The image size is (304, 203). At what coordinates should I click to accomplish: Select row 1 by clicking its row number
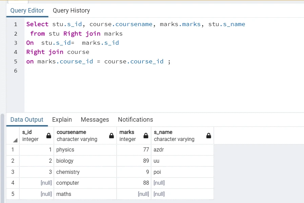[x=13, y=149]
